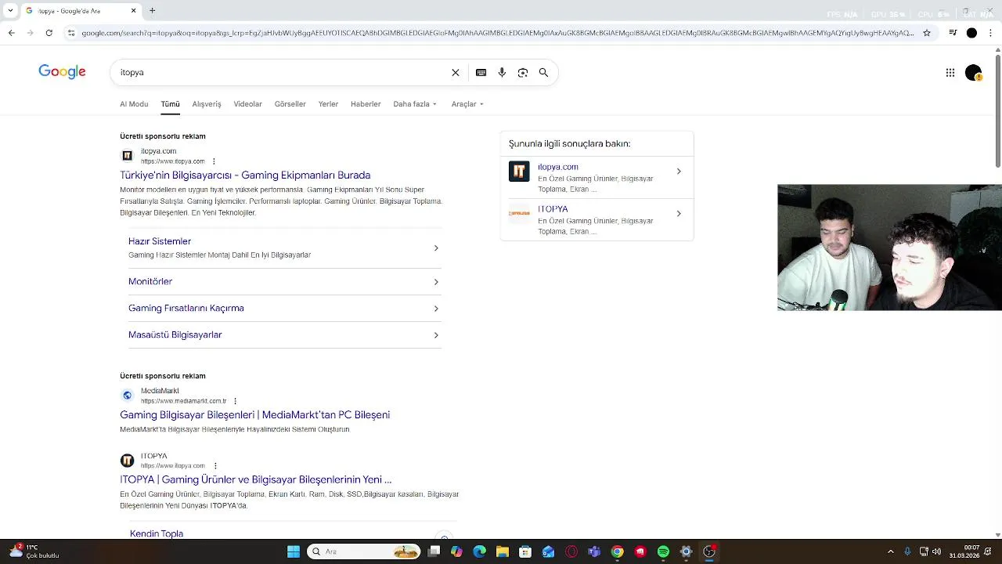Open the Kendin Topla sitelink
Image resolution: width=1002 pixels, height=564 pixels.
click(157, 533)
